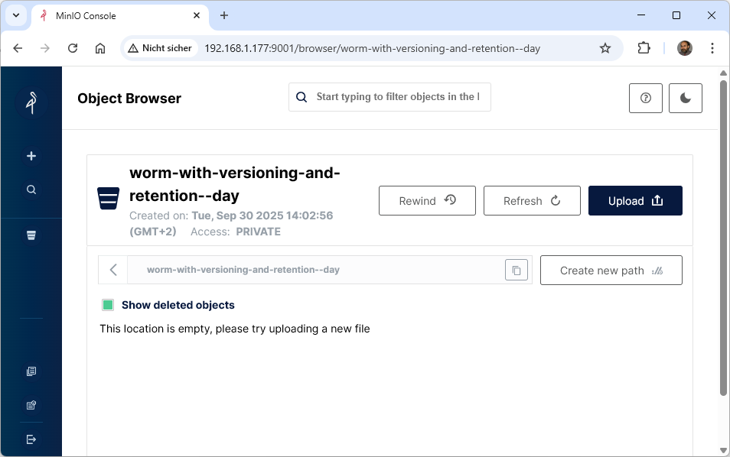Click the object filter search field
Viewport: 730px width, 457px height.
tap(396, 97)
